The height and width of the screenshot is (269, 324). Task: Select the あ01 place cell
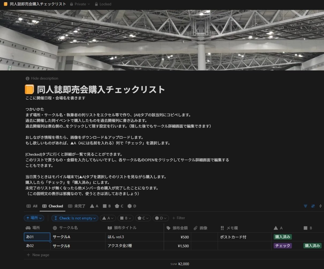coord(37,237)
